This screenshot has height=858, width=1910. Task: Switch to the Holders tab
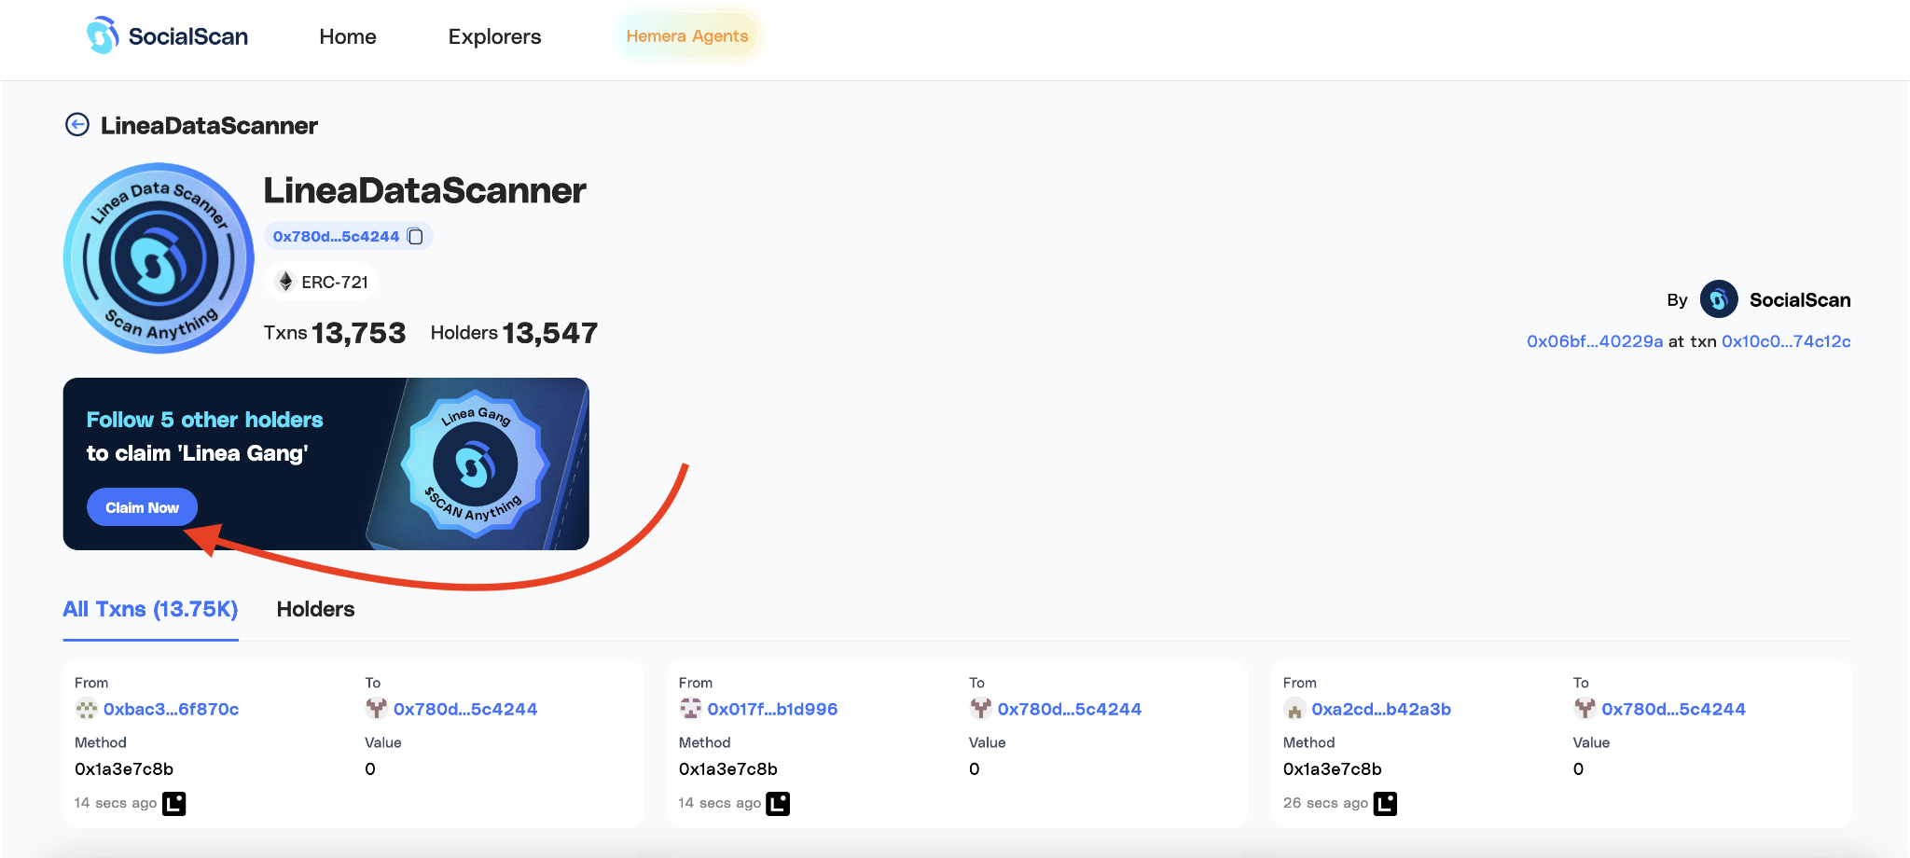[315, 609]
